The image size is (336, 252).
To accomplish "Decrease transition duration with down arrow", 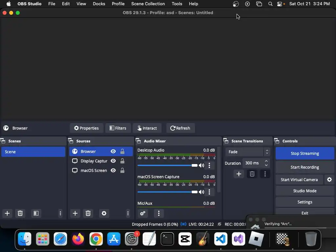I will coord(266,165).
